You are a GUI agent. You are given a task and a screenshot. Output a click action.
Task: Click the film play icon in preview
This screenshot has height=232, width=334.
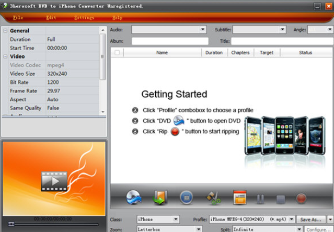[54, 181]
